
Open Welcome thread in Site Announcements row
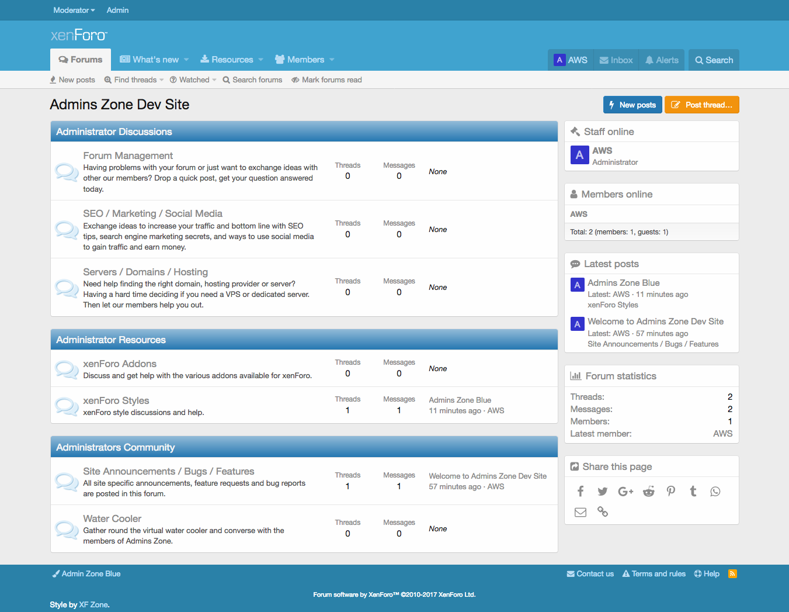(488, 476)
